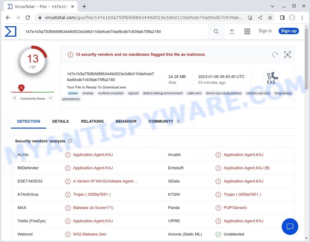Click the install app icon in address bar
Image resolution: width=310 pixels, height=242 pixels.
250,18
